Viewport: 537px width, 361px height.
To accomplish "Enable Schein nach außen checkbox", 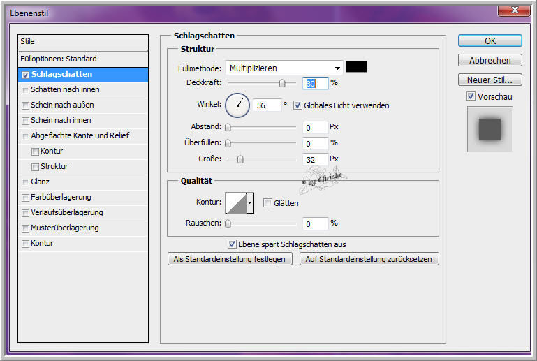I will tap(25, 105).
